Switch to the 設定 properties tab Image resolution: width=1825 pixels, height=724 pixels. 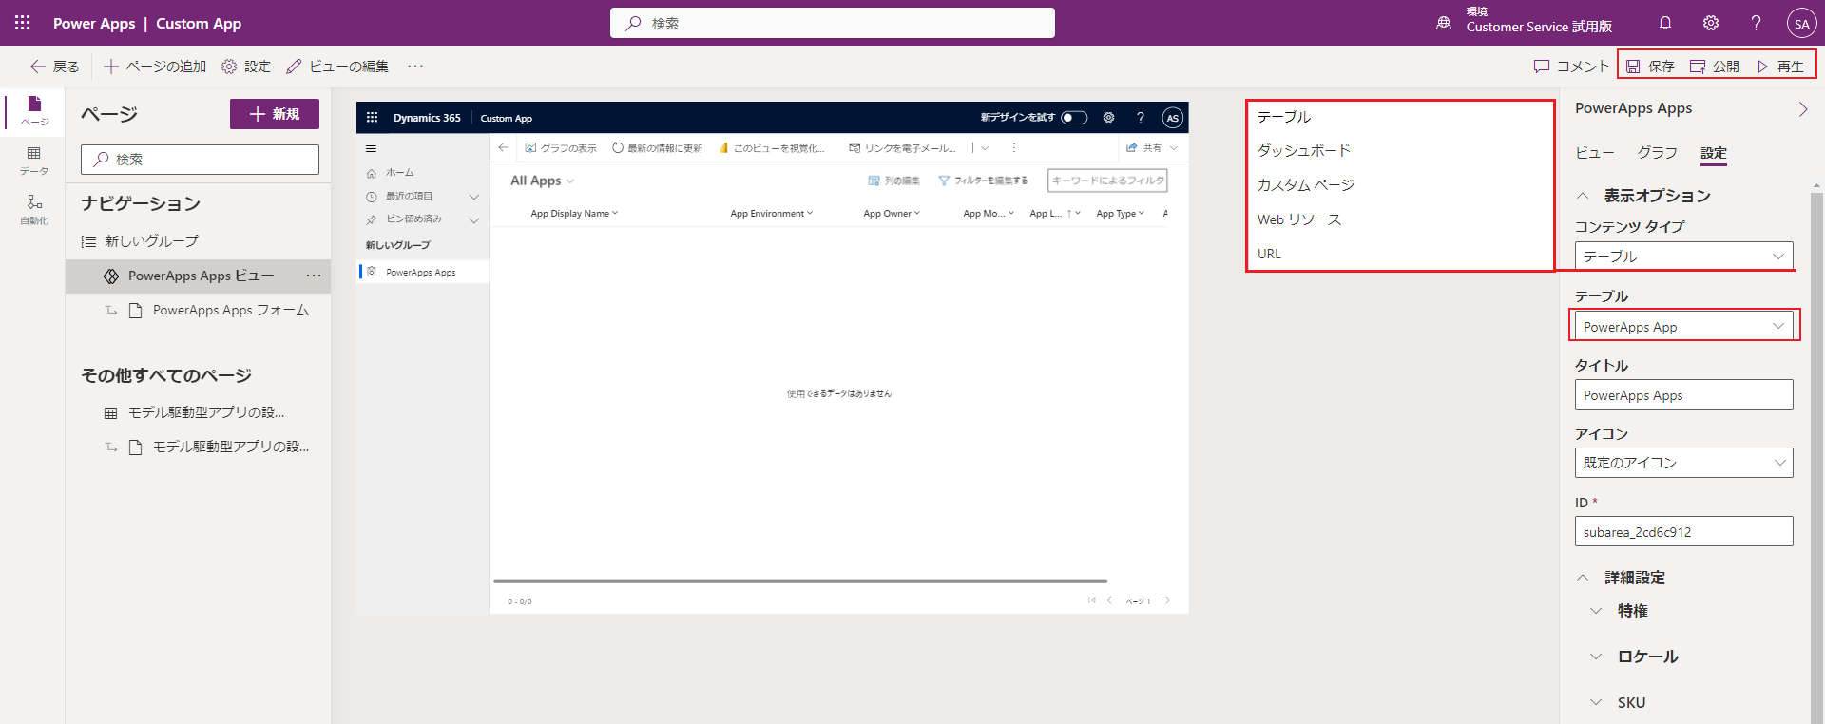point(1714,153)
